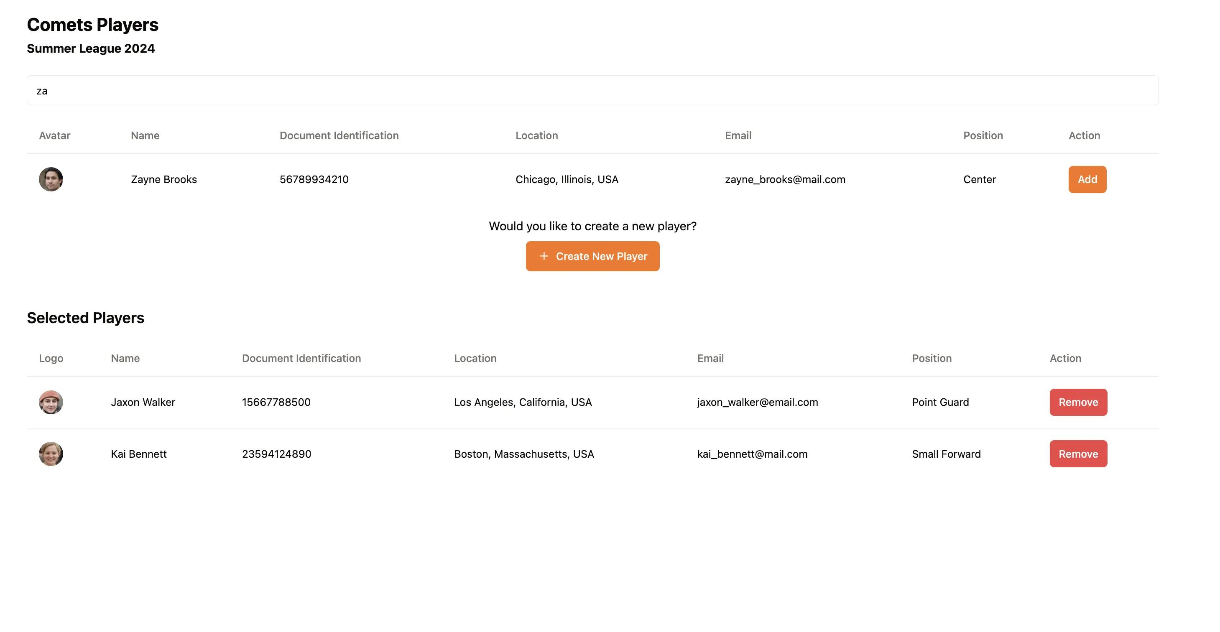The height and width of the screenshot is (632, 1220).
Task: Create a new player with the orange button
Action: 592,256
